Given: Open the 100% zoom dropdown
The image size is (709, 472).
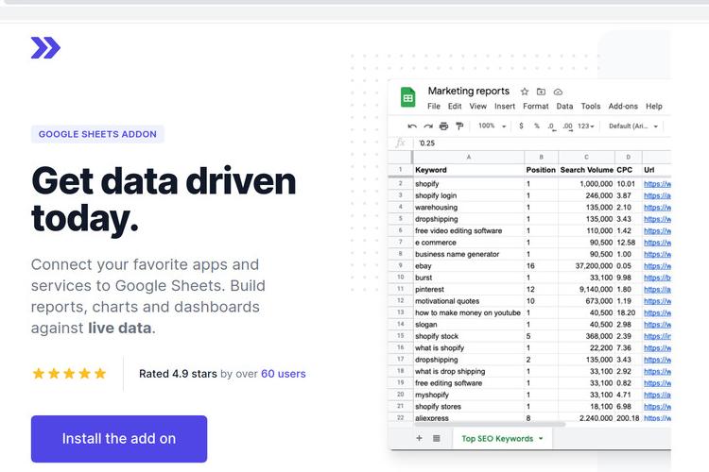Looking at the screenshot, I should point(492,126).
